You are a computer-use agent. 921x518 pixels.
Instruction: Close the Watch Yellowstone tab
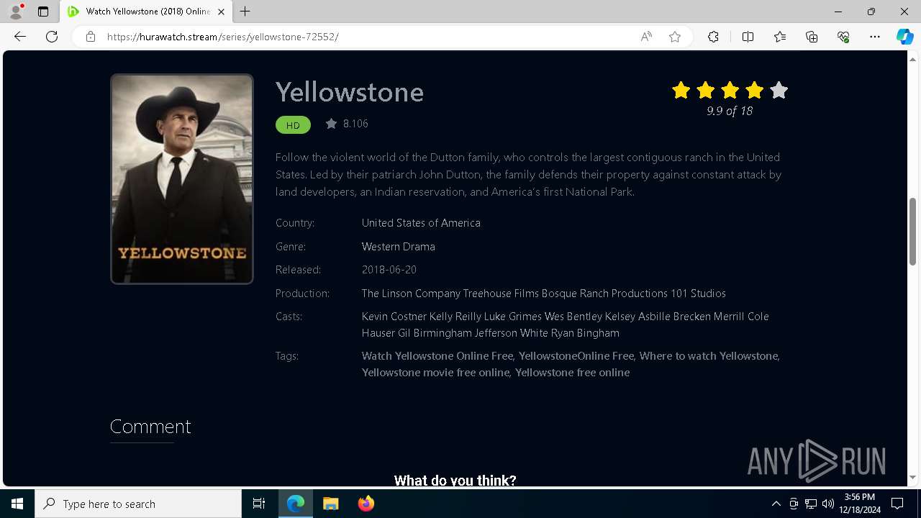[221, 12]
